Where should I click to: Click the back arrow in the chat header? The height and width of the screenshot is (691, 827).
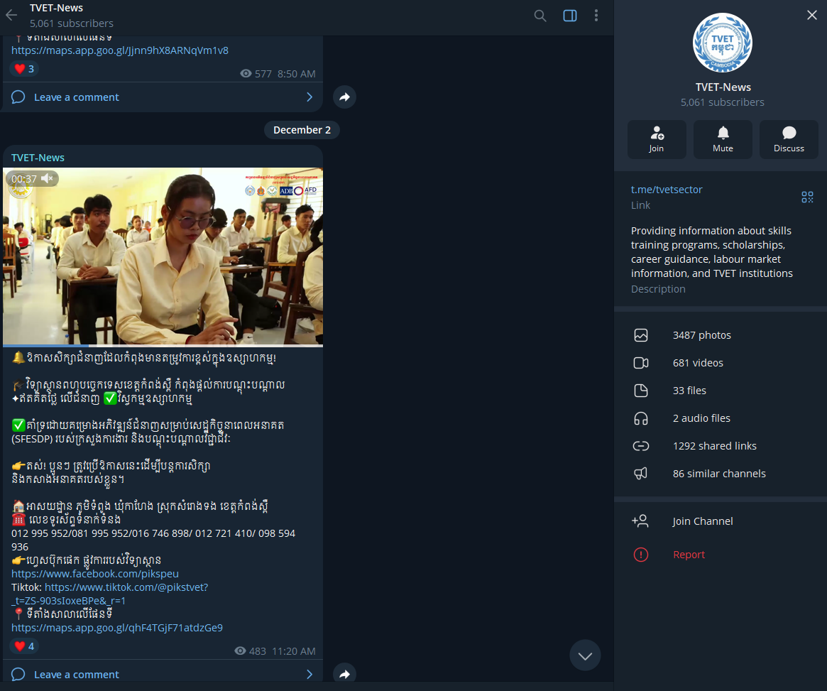(11, 15)
